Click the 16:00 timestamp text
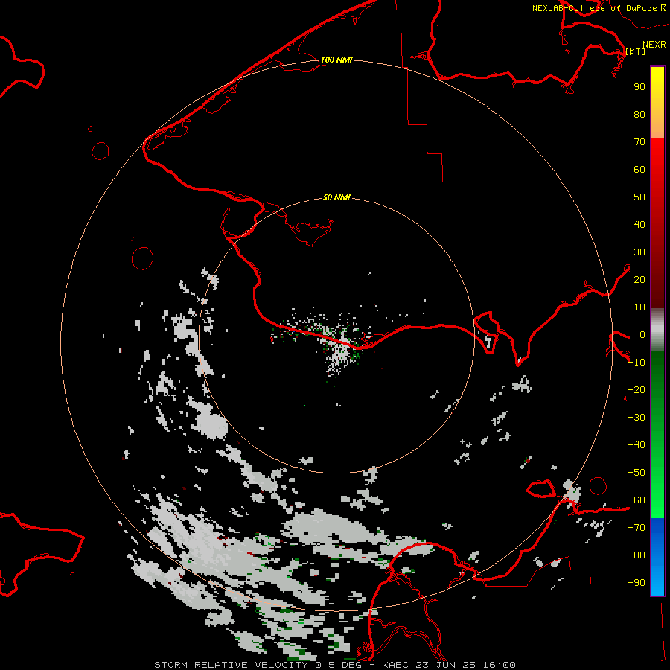670x670 pixels. click(x=499, y=665)
